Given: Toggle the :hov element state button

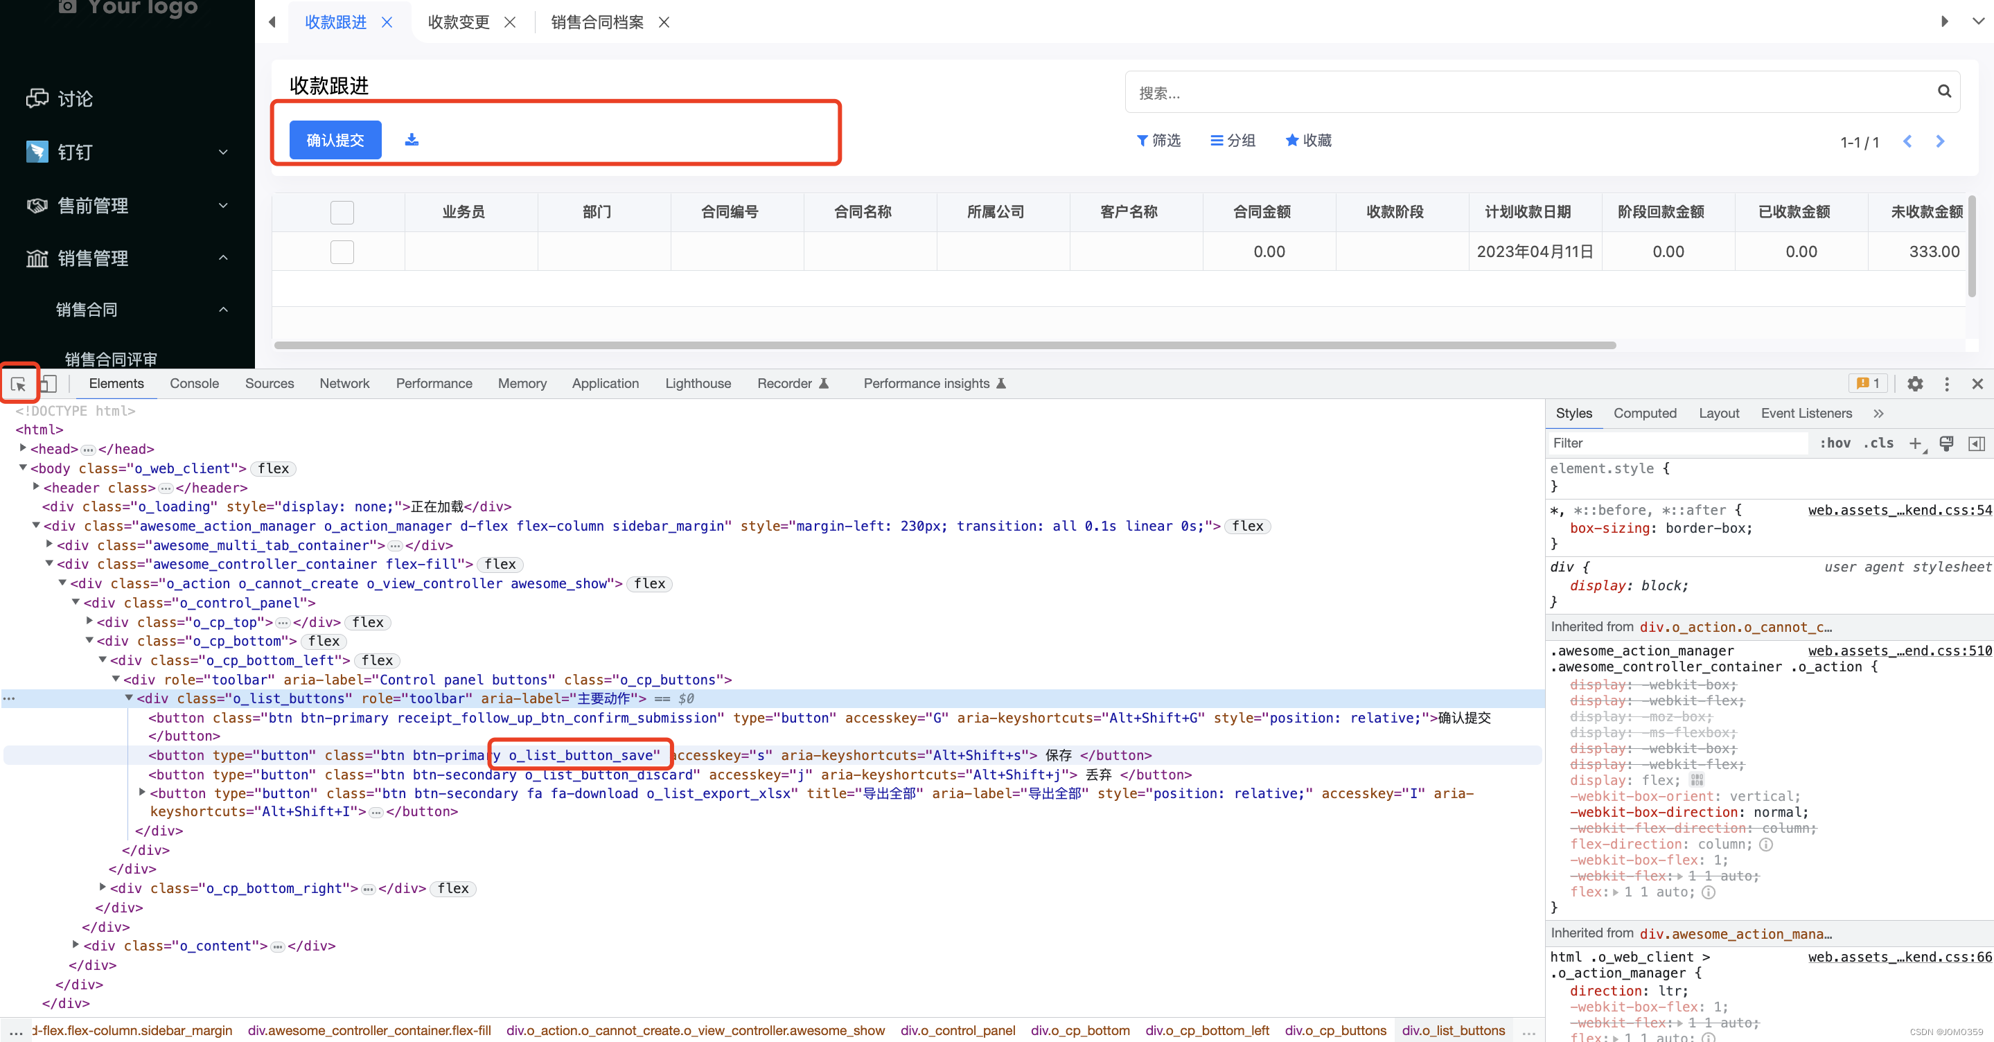Looking at the screenshot, I should [x=1835, y=443].
